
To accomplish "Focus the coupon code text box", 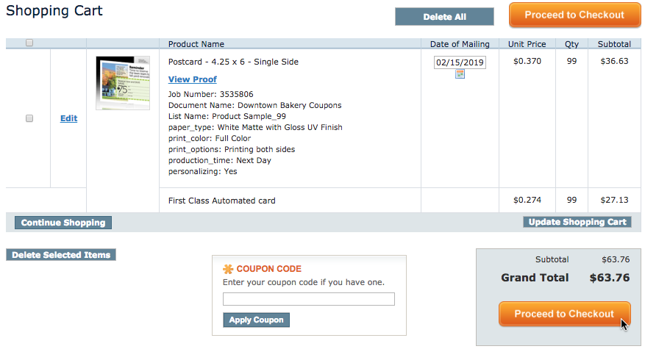I will point(308,299).
